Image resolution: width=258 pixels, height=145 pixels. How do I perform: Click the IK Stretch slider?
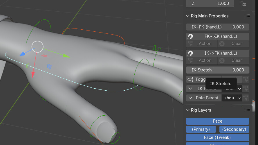point(218,70)
